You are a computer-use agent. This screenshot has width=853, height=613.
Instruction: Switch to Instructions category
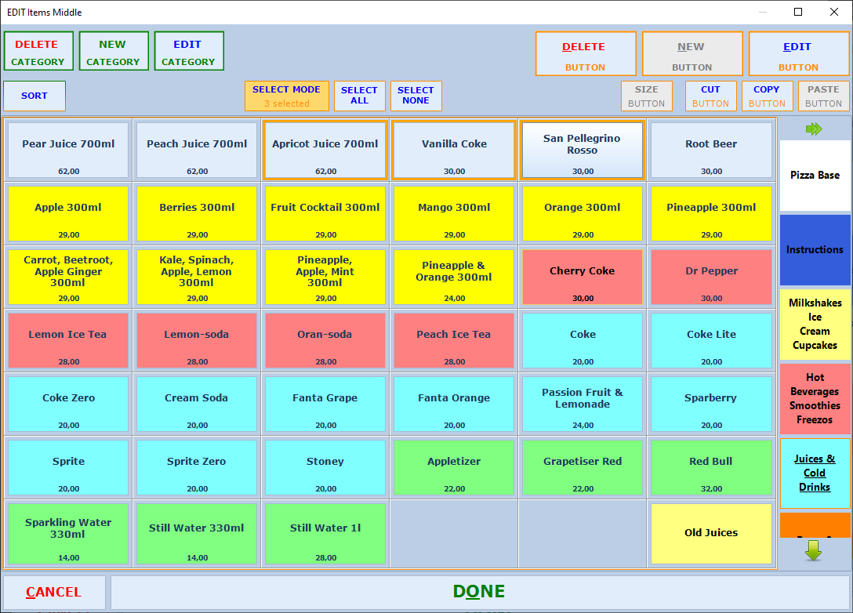tap(815, 250)
